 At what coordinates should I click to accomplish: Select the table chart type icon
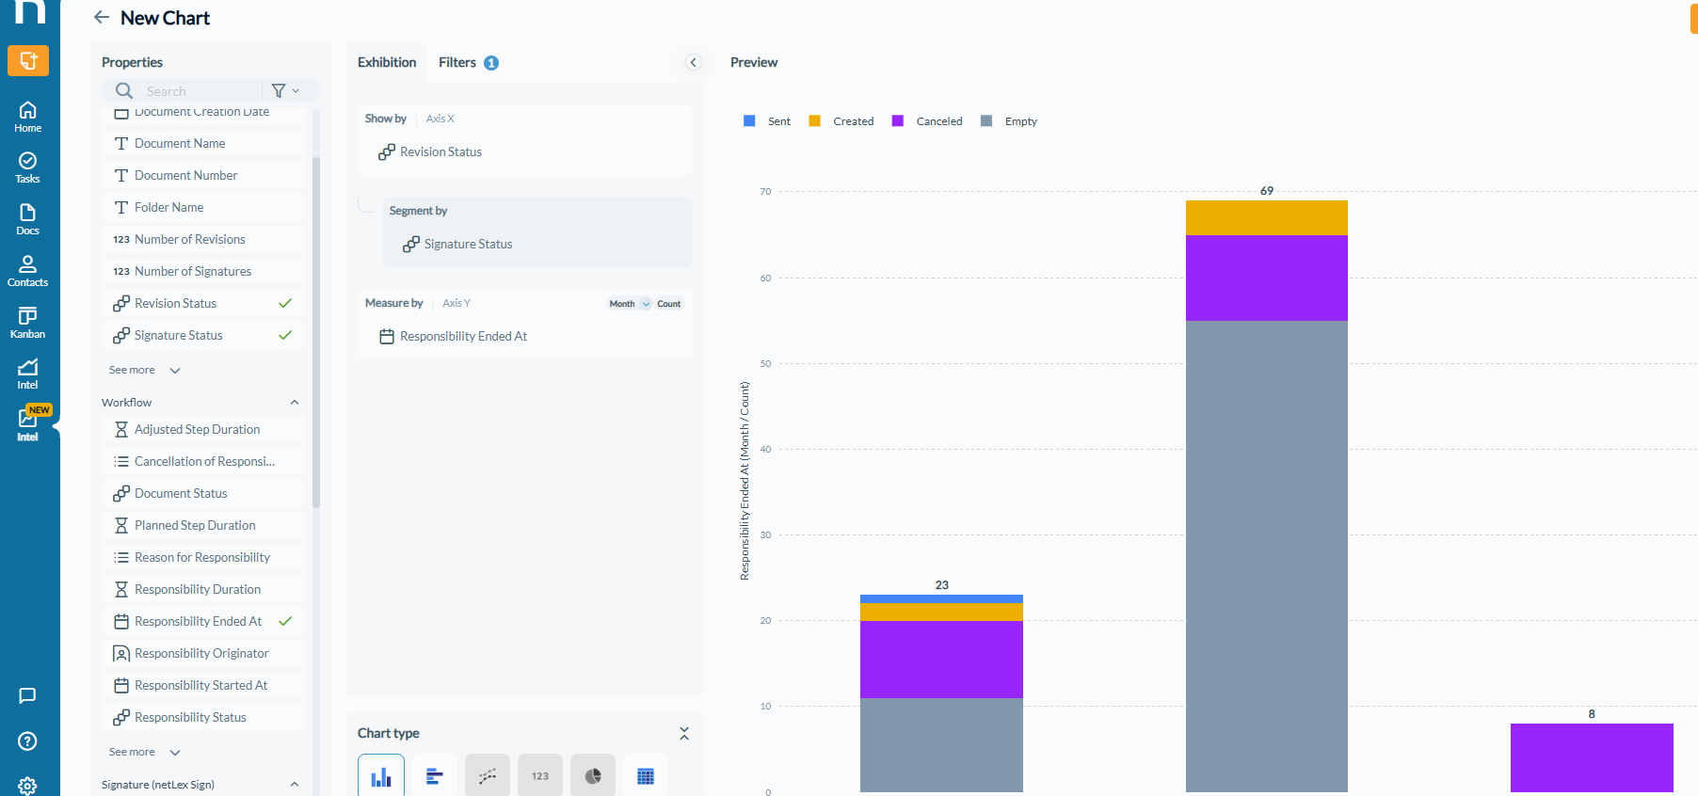pos(646,775)
